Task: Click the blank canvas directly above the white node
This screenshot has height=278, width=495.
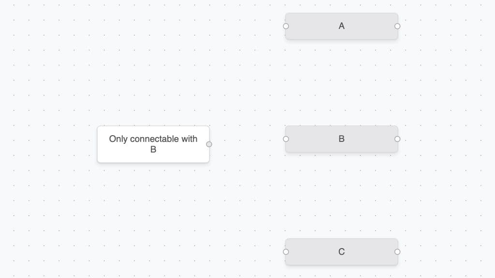Action: click(153, 79)
